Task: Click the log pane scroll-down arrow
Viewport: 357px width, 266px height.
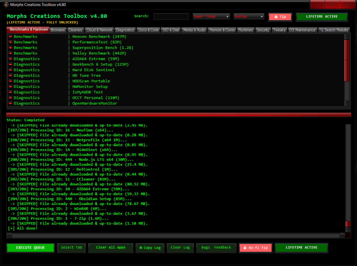Action: [348, 230]
